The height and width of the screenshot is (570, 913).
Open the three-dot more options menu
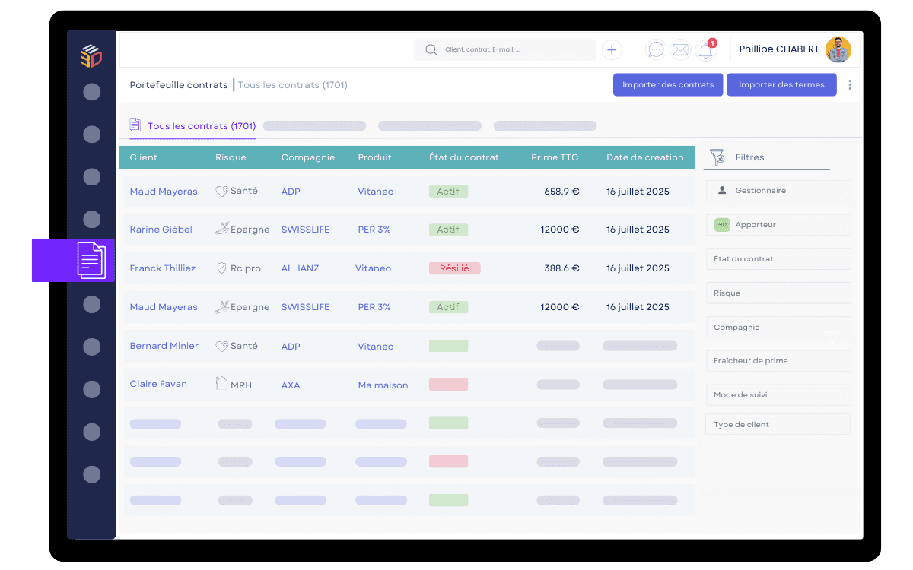pyautogui.click(x=850, y=85)
